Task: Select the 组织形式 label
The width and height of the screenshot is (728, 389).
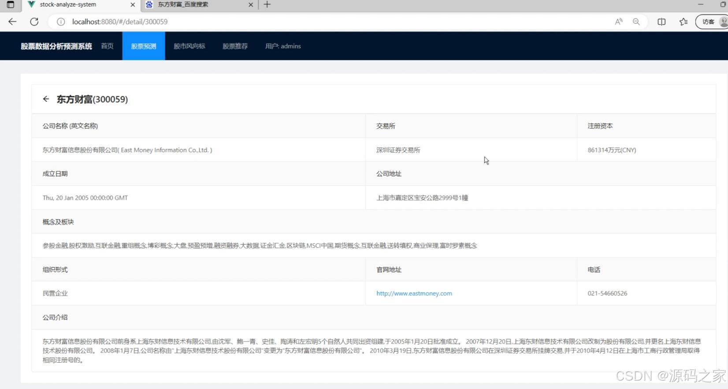Action: click(55, 270)
